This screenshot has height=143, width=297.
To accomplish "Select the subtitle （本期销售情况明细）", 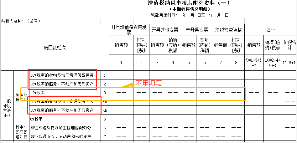I will click(x=190, y=9).
